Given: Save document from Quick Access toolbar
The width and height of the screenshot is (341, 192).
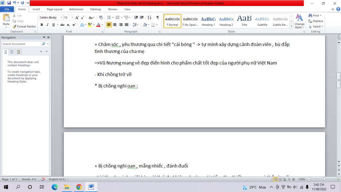Looking at the screenshot, I should tap(9, 3).
